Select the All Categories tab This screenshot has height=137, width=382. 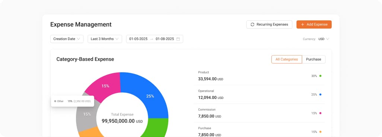pyautogui.click(x=287, y=59)
